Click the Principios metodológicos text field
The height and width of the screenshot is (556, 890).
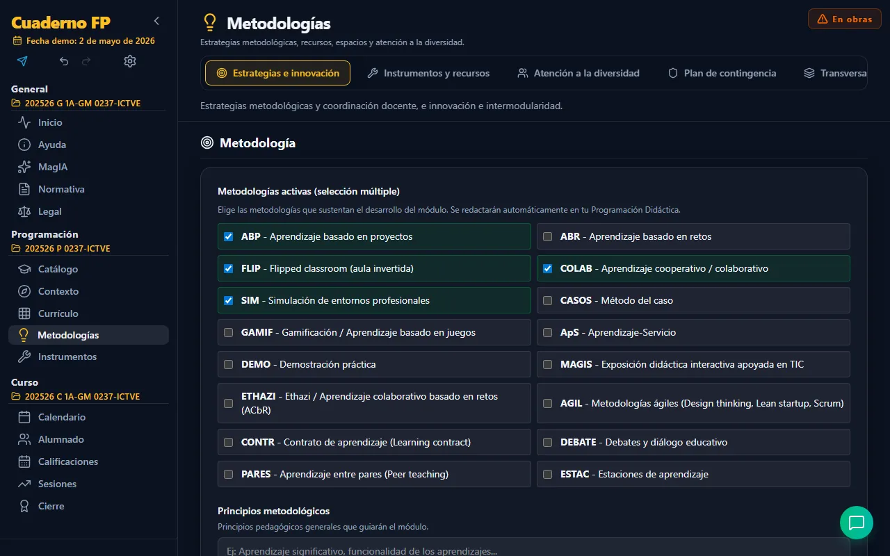coord(534,547)
